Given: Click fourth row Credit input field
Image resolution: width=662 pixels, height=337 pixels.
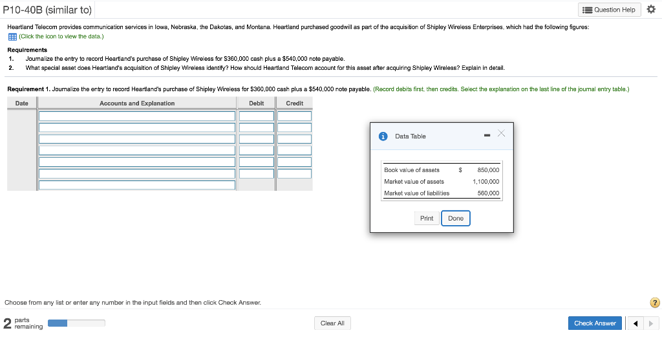Looking at the screenshot, I should tap(294, 150).
